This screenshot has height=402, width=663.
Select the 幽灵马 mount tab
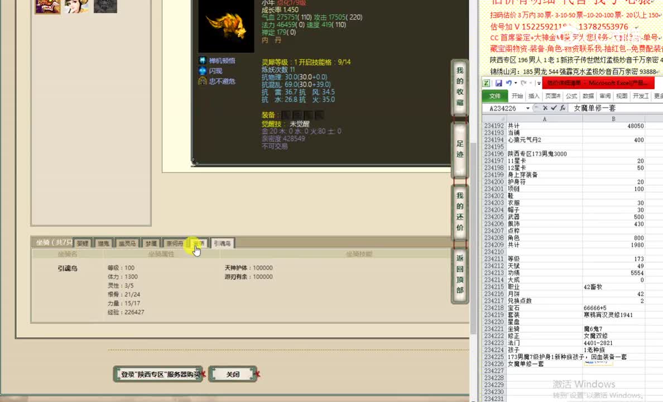127,243
